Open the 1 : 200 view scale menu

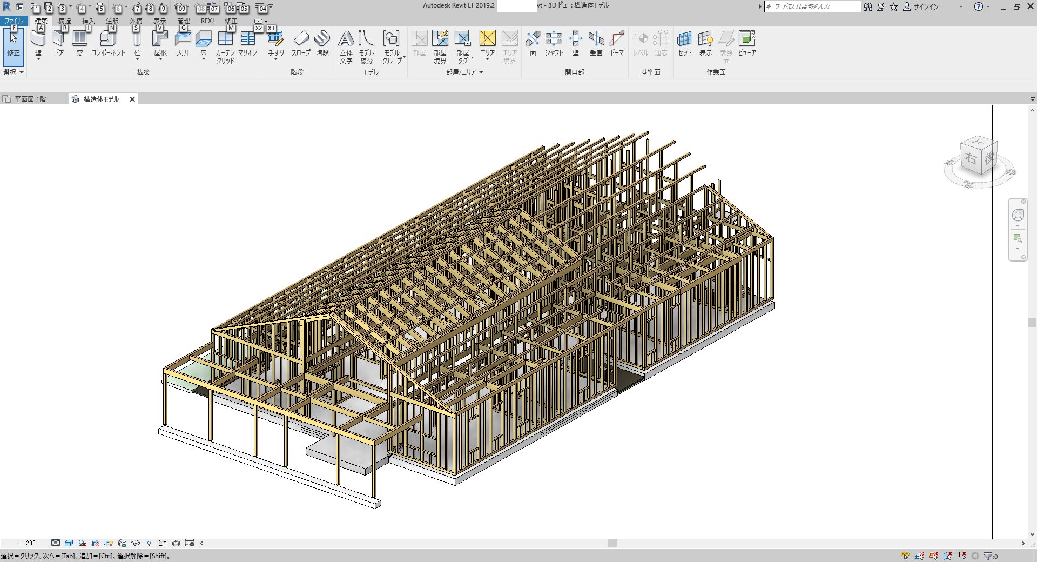click(26, 543)
